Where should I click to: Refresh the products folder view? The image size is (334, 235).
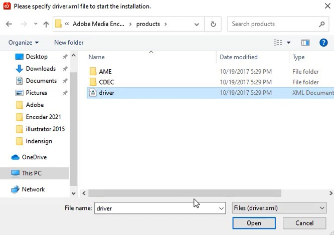[x=213, y=24]
